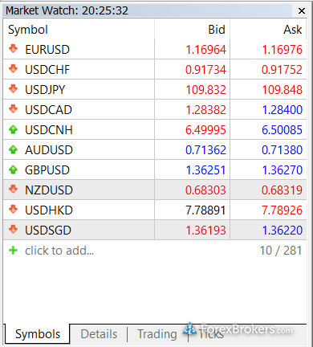313x347 pixels.
Task: Select the USDCAD symbol name
Action: (x=48, y=110)
